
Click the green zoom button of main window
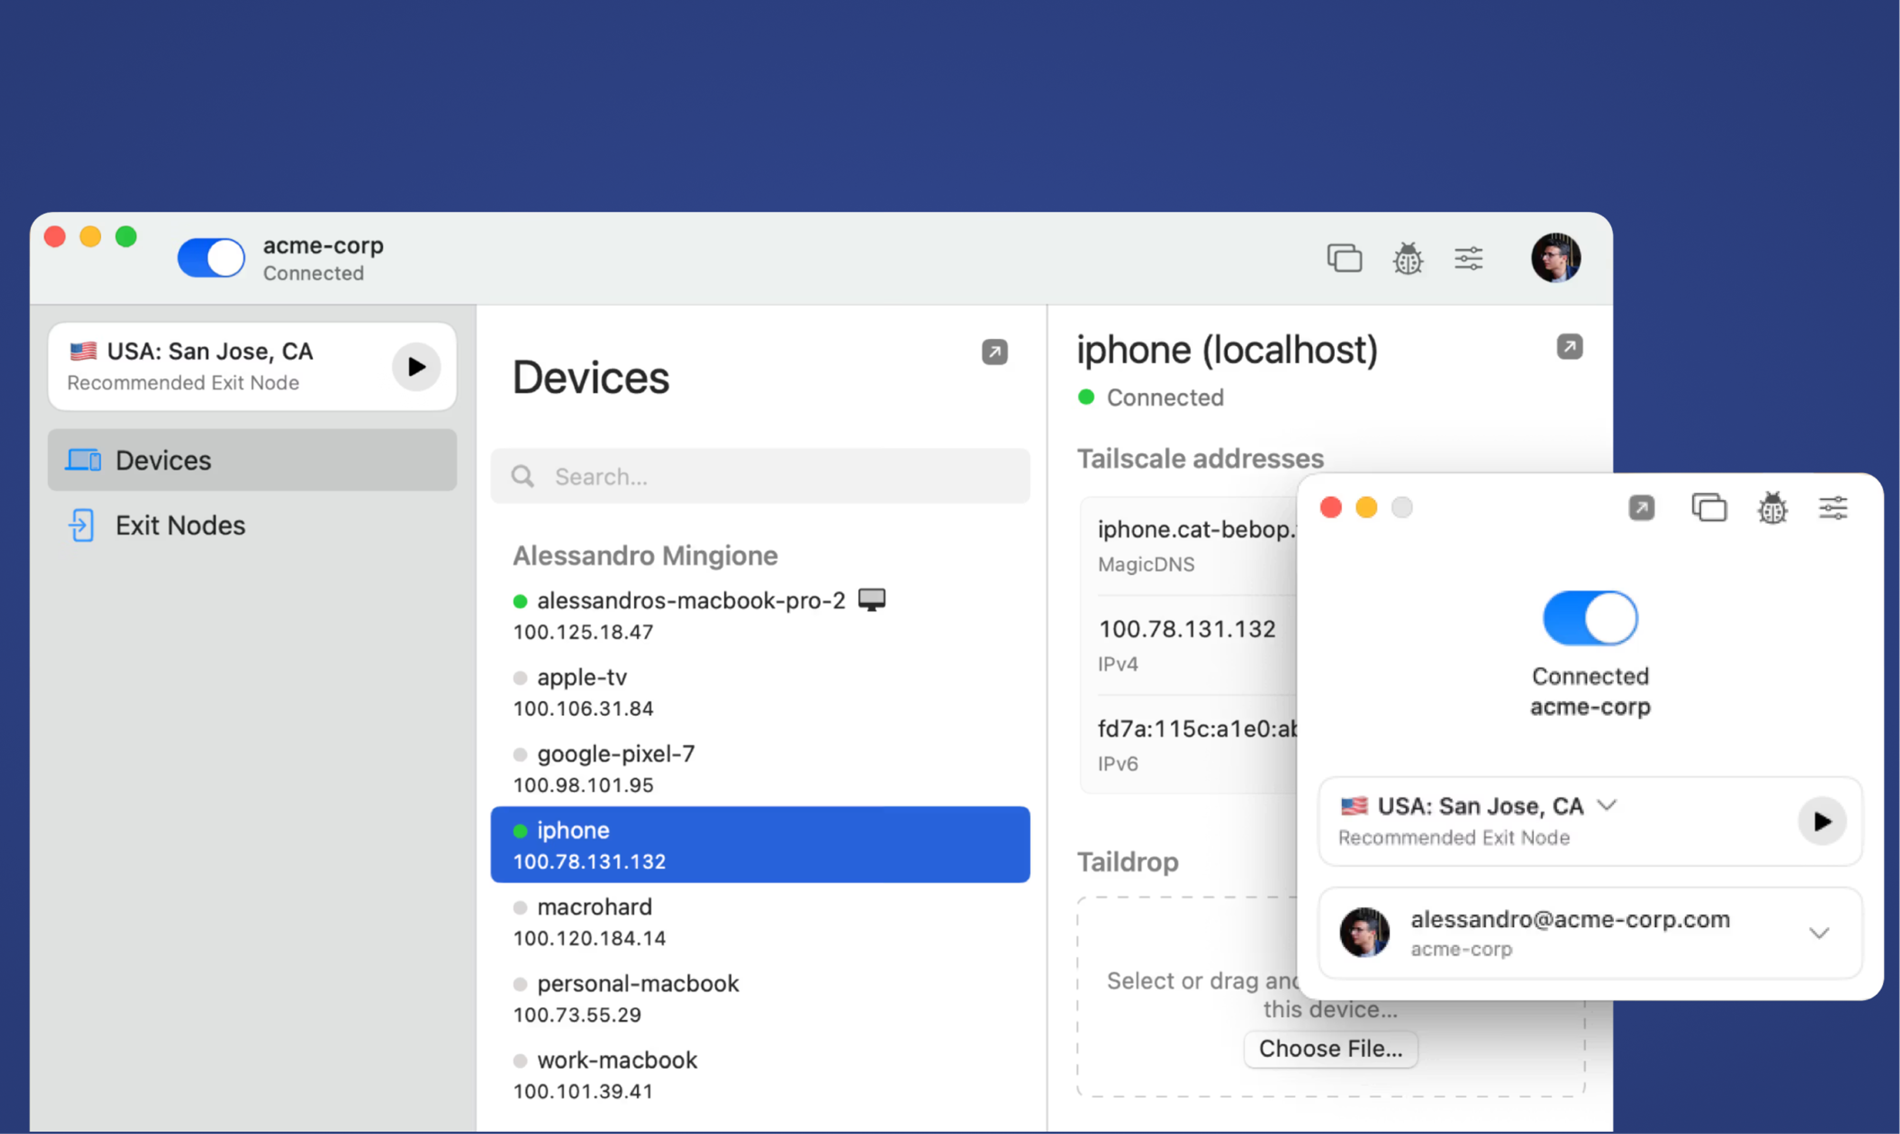(126, 237)
